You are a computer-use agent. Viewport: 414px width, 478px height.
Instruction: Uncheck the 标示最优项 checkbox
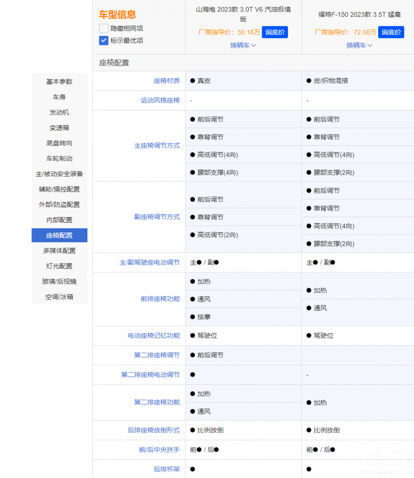[104, 41]
